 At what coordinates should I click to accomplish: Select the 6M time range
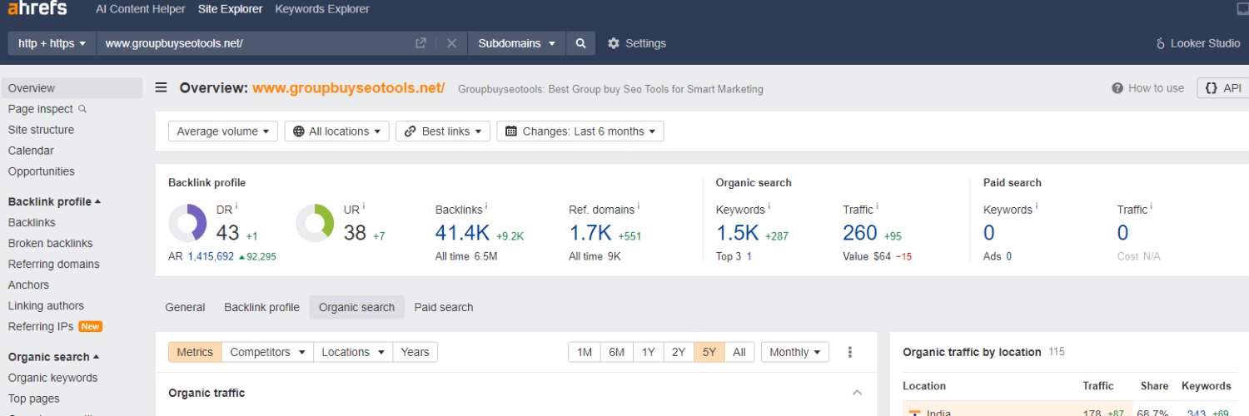pos(616,352)
